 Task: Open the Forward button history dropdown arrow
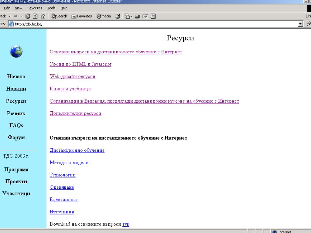[x=22, y=16]
